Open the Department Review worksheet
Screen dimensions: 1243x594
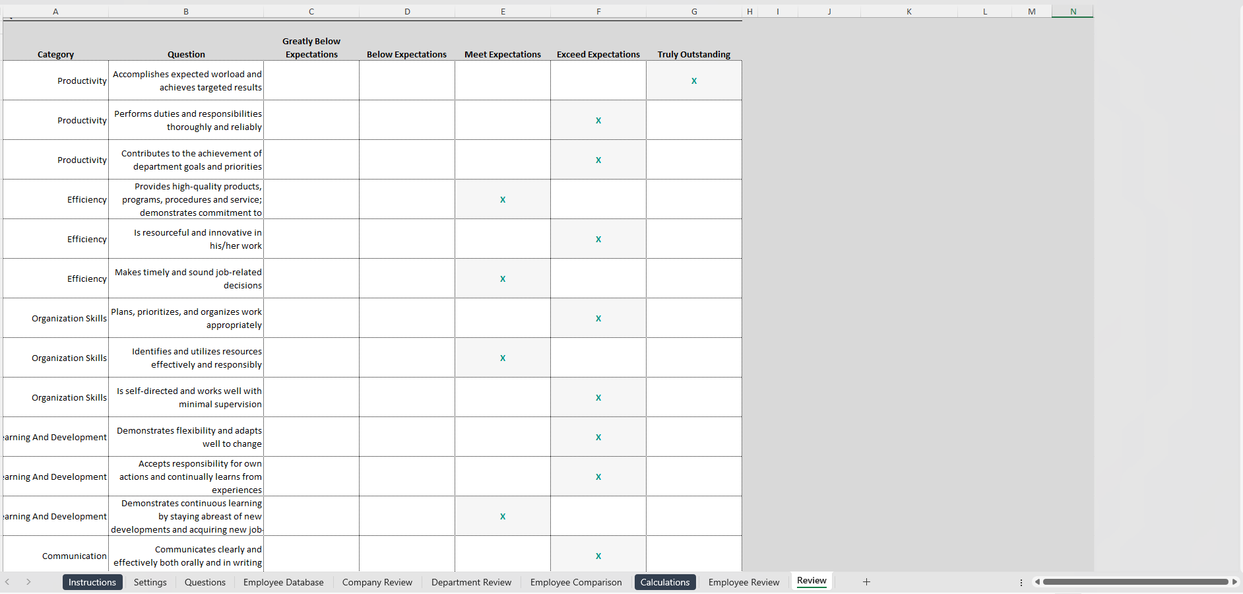(471, 582)
